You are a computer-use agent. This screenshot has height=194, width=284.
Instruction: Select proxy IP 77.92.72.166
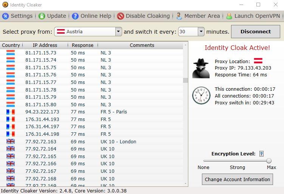(x=41, y=164)
